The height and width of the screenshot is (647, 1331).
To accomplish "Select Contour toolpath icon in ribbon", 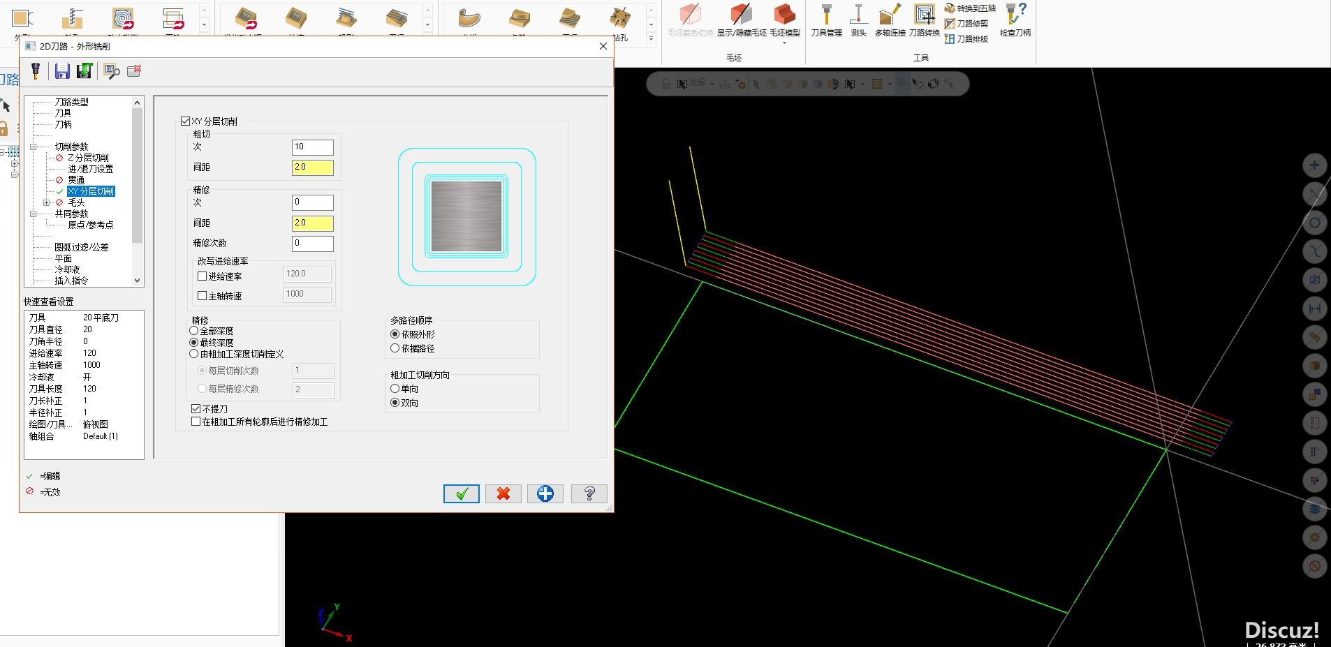I will 22,19.
